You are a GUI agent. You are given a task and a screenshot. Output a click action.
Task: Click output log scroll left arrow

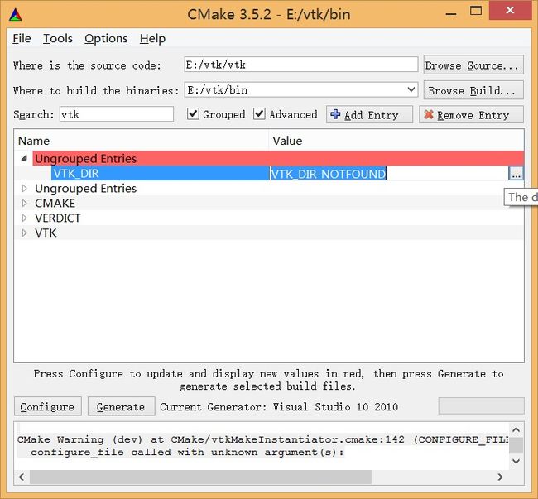[22, 477]
